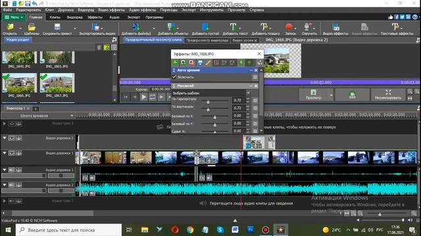Open the green Menu dropdown button
Viewport: 421px width, 236px height.
point(14,17)
